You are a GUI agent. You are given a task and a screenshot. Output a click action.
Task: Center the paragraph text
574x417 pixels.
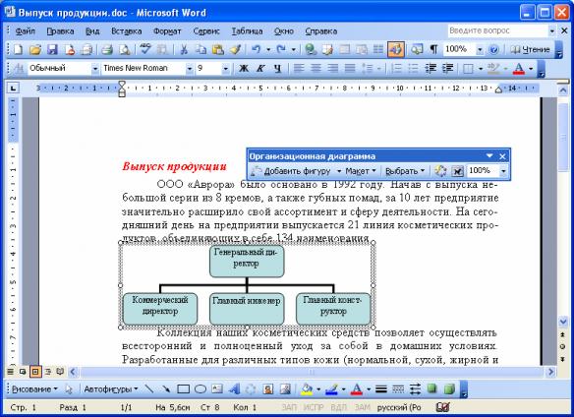316,68
